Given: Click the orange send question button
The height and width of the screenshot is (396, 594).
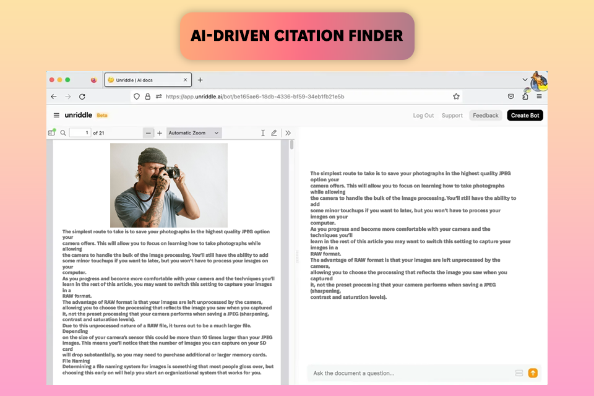Looking at the screenshot, I should click(533, 373).
